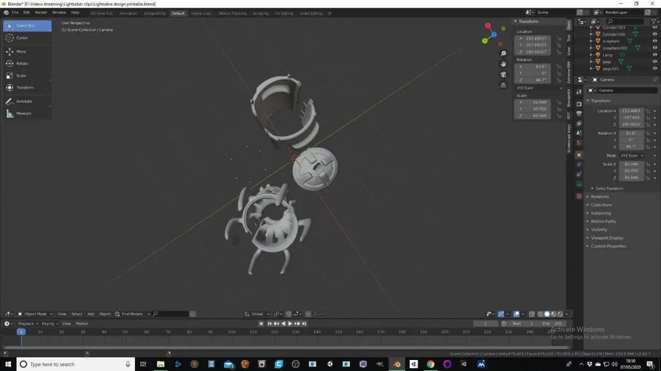Choose the Move tool
661x371 pixels.
[28, 51]
